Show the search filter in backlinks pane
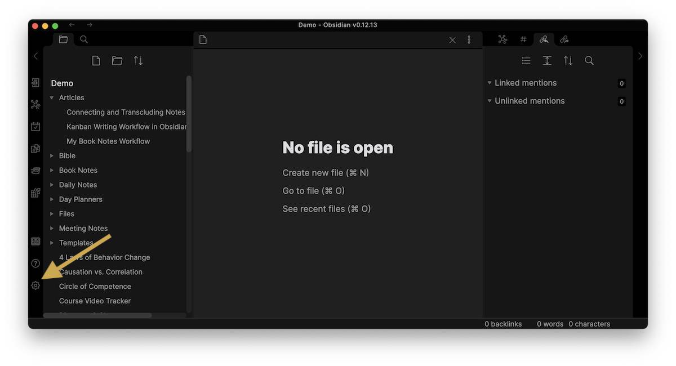Screen dimensions: 676x366 click(x=589, y=61)
